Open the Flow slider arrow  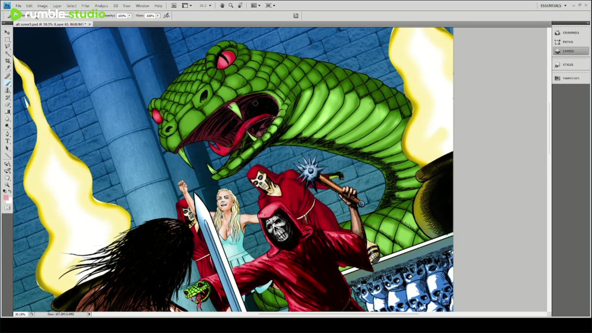click(158, 16)
